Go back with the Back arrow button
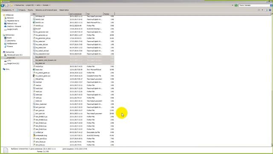The height and width of the screenshot is (154, 273). coord(3,6)
